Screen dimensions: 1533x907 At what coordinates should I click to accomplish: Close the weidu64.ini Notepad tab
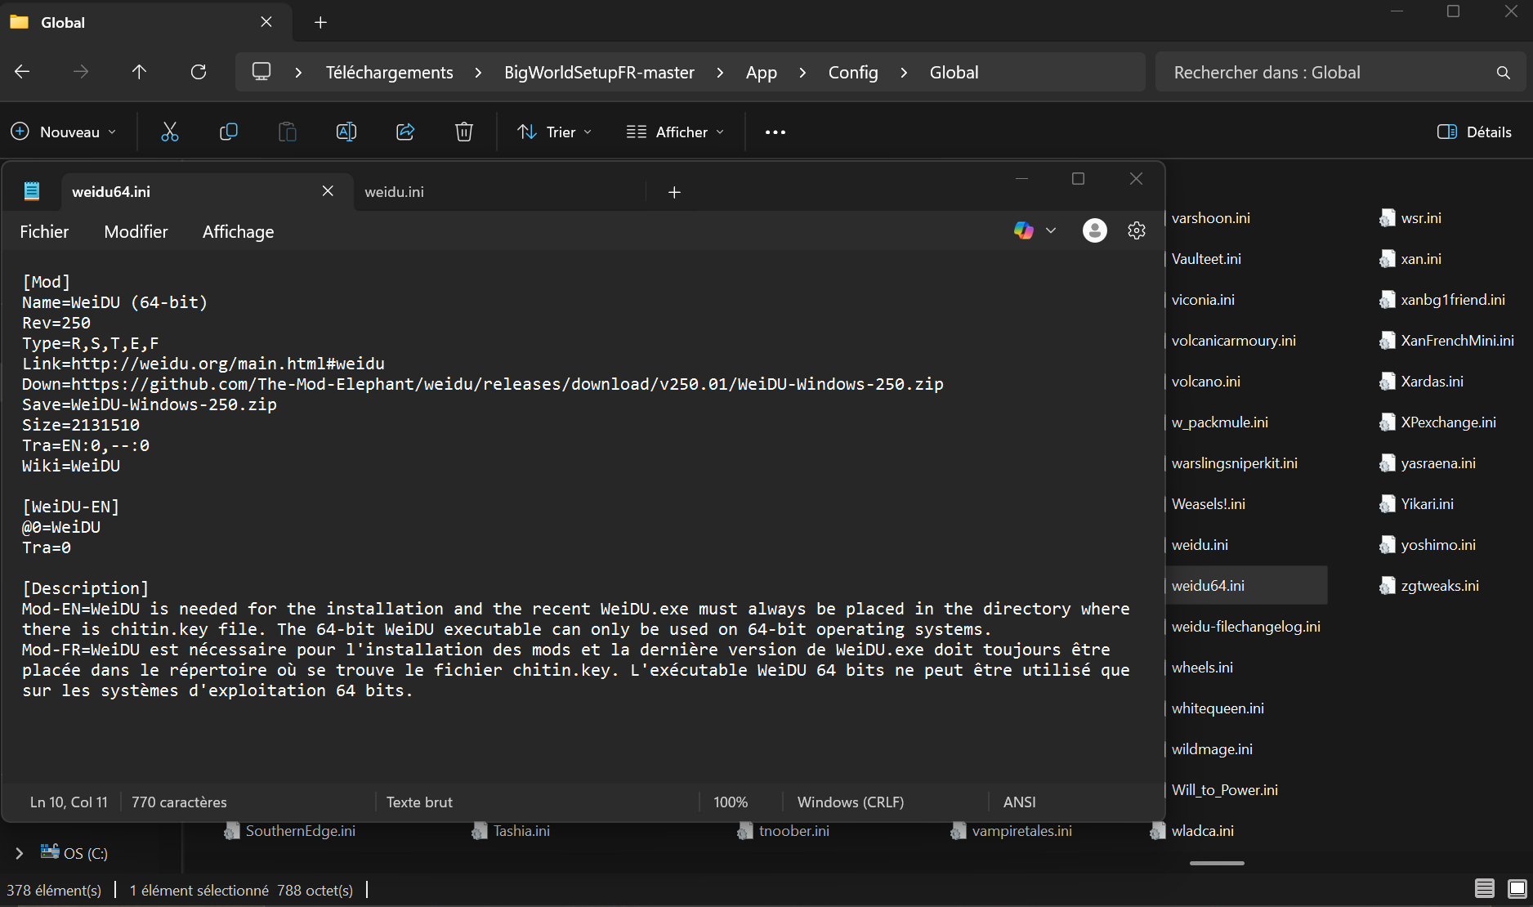click(328, 191)
